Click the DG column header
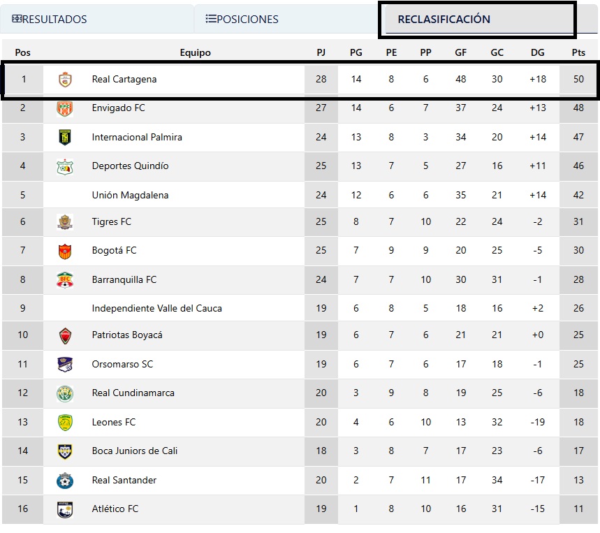The height and width of the screenshot is (533, 600). (537, 52)
